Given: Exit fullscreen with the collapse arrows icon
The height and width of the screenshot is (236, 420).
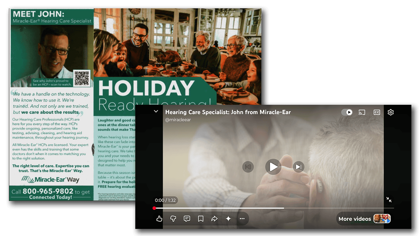Looking at the screenshot, I should [389, 200].
